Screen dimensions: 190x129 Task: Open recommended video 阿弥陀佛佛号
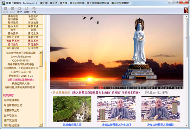point(12,100)
